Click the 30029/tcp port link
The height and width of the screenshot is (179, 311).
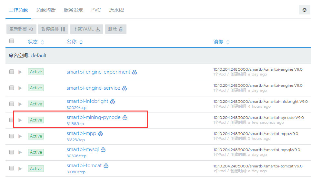pyautogui.click(x=76, y=108)
